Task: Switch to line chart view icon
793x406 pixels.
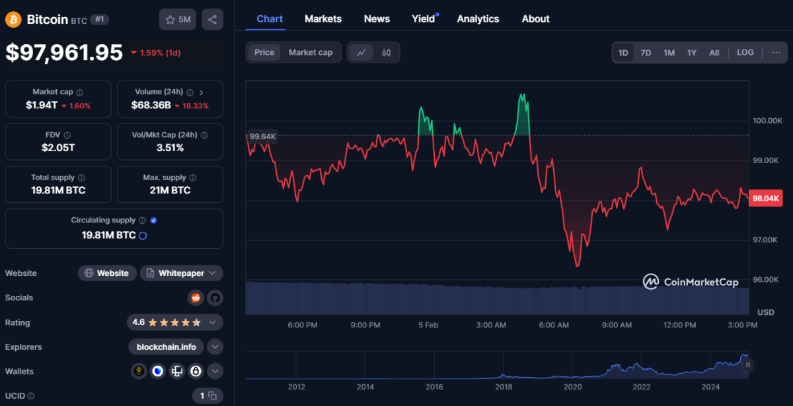Action: [x=361, y=53]
